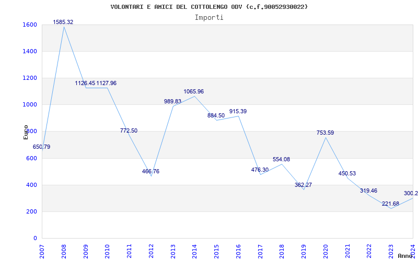The image size is (418, 261).
Task: Select the 476.30 data label
Action: coord(260,170)
